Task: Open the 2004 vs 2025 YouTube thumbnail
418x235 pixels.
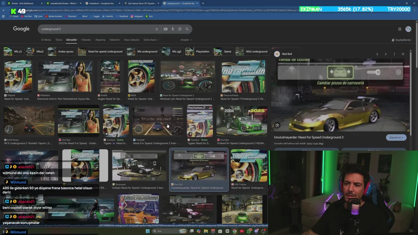Action: click(x=242, y=121)
